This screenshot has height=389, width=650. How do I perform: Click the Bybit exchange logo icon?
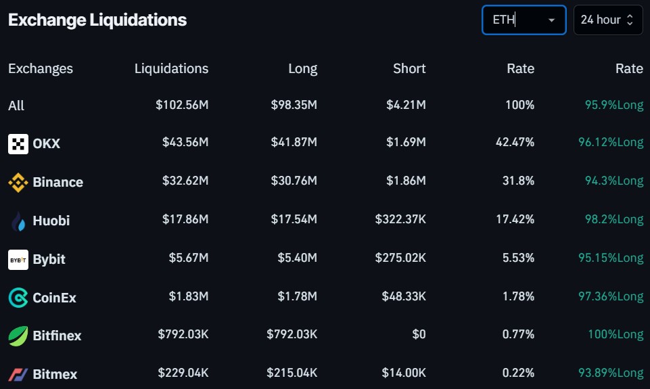tap(18, 259)
